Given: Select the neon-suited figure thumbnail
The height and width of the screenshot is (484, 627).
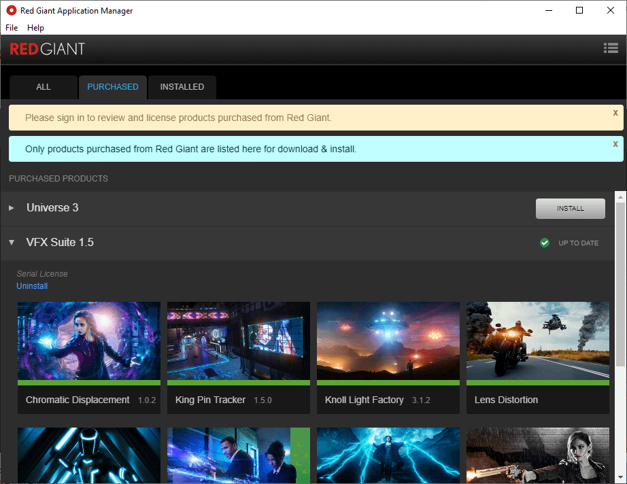Looking at the screenshot, I should pyautogui.click(x=89, y=455).
